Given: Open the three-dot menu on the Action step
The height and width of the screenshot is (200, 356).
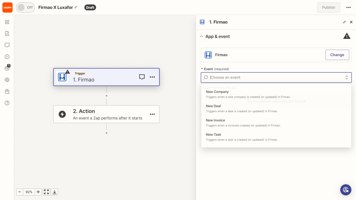Looking at the screenshot, I should coord(152,114).
